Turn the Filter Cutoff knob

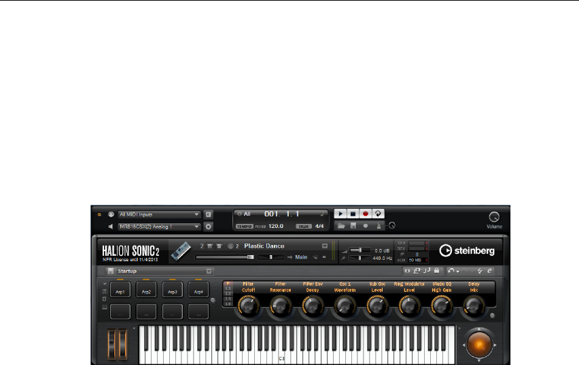click(x=248, y=306)
